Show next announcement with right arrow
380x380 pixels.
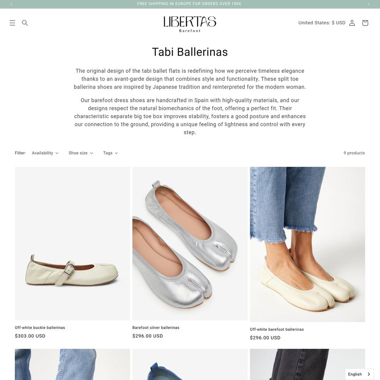pyautogui.click(x=368, y=4)
